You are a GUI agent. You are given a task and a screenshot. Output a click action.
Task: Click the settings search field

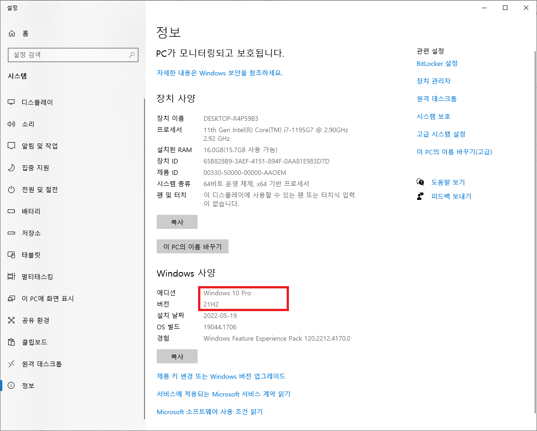pos(68,54)
